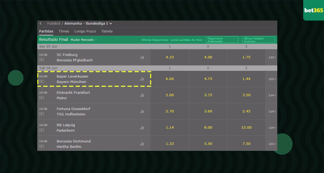
Task: Expand 114 more markets for Fortuna Dusseldorf
Action: 272,111
